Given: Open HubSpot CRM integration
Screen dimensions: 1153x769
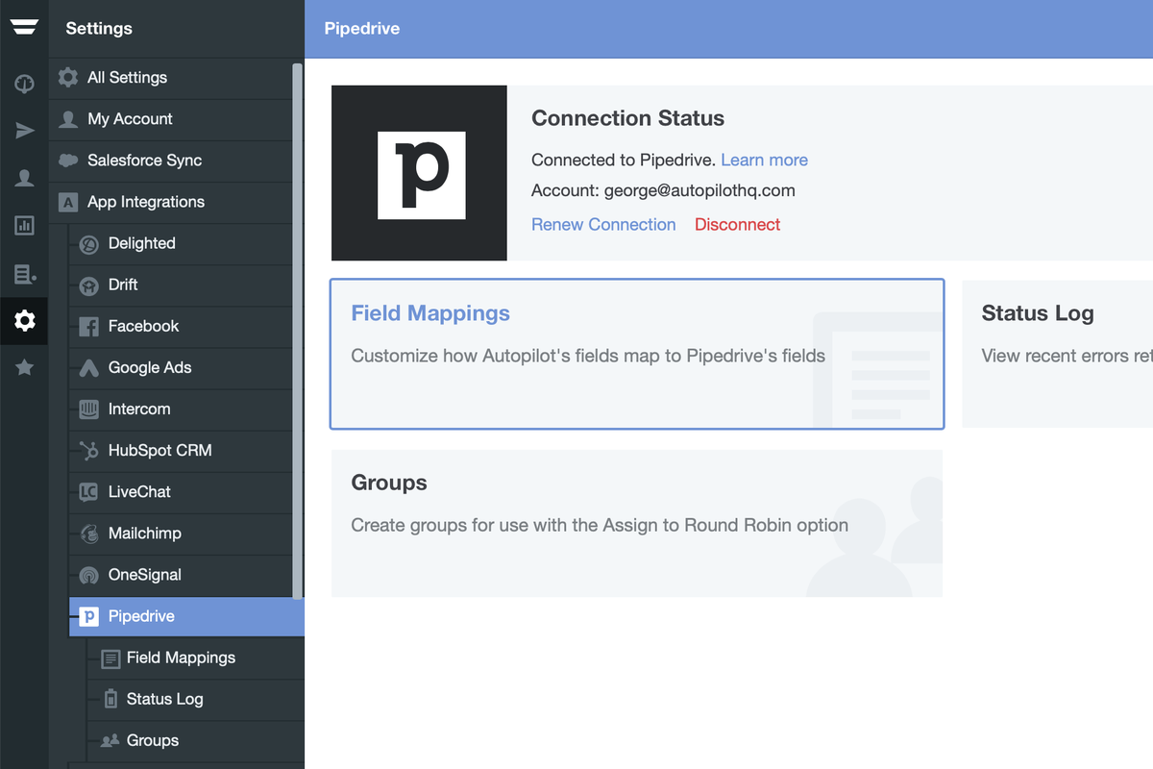Looking at the screenshot, I should pos(181,451).
